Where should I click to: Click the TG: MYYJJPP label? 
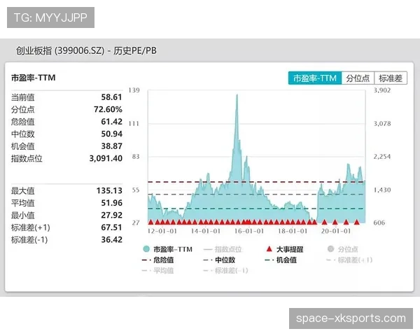coord(50,17)
